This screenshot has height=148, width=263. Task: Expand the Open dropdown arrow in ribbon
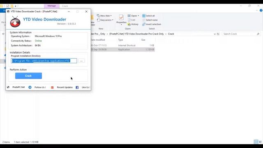[138, 16]
